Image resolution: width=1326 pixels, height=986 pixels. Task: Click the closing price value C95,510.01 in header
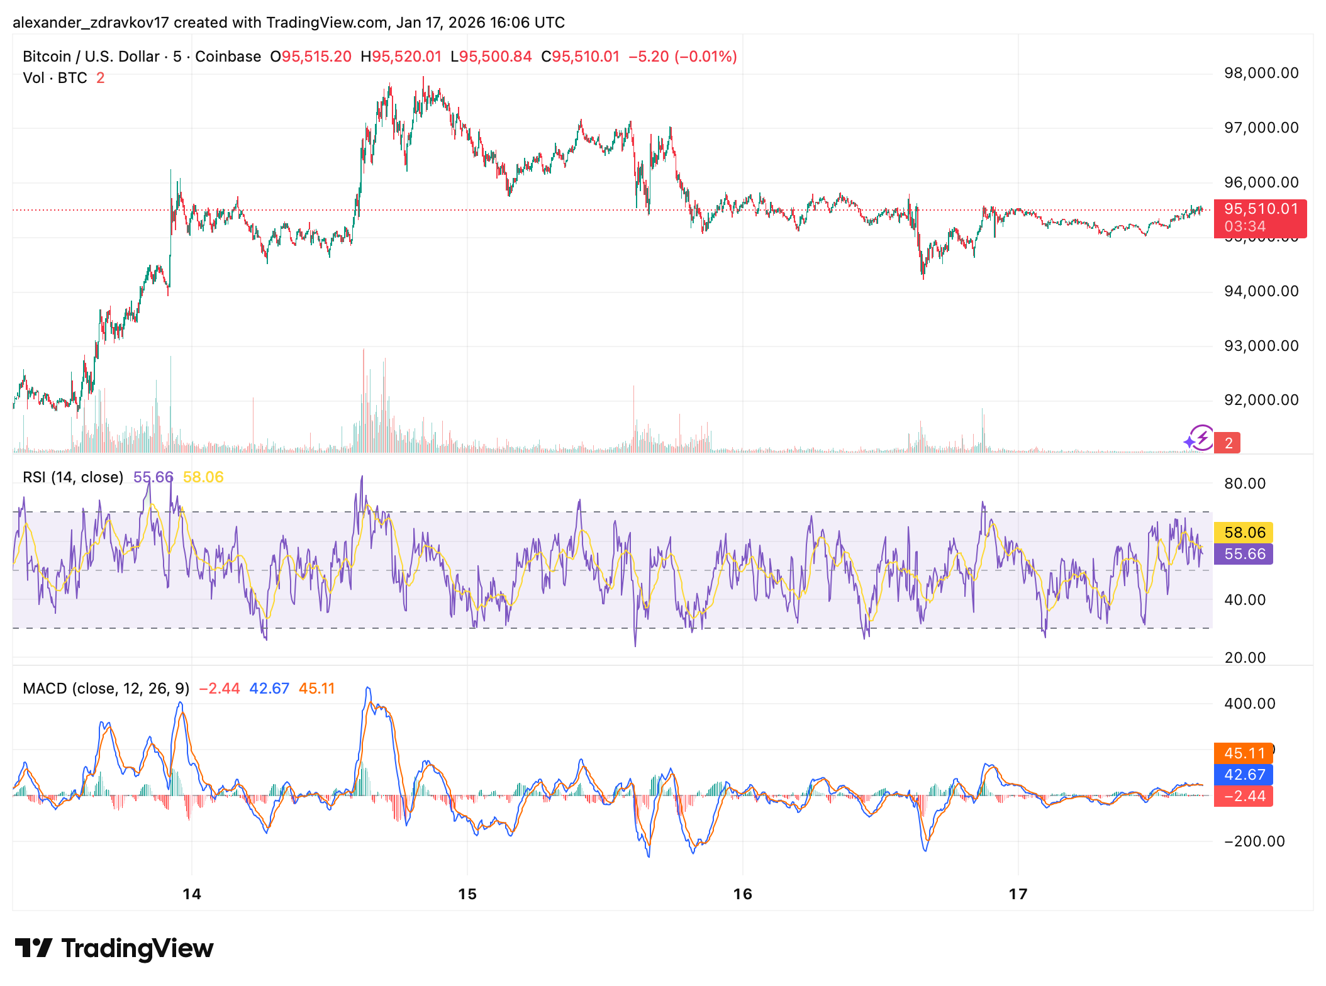[x=580, y=57]
